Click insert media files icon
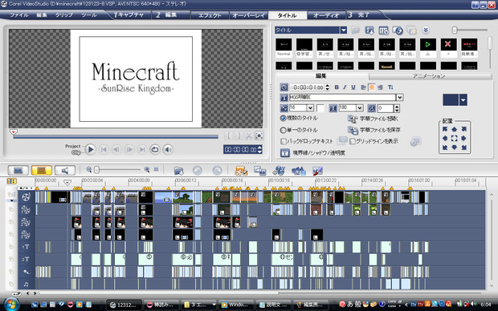498x311 pixels. pos(179,171)
